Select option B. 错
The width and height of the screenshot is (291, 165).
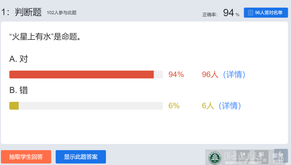tap(19, 90)
